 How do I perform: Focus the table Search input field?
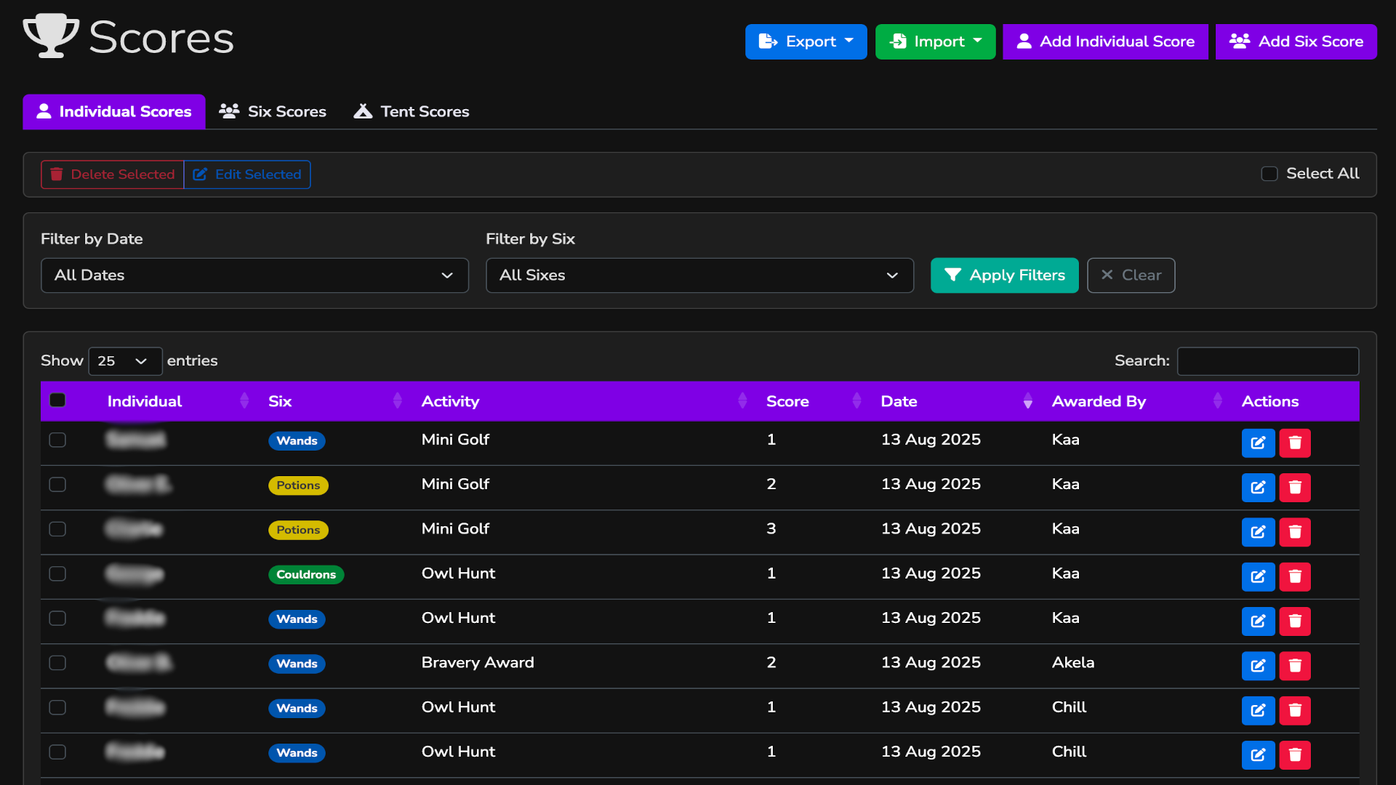point(1267,361)
